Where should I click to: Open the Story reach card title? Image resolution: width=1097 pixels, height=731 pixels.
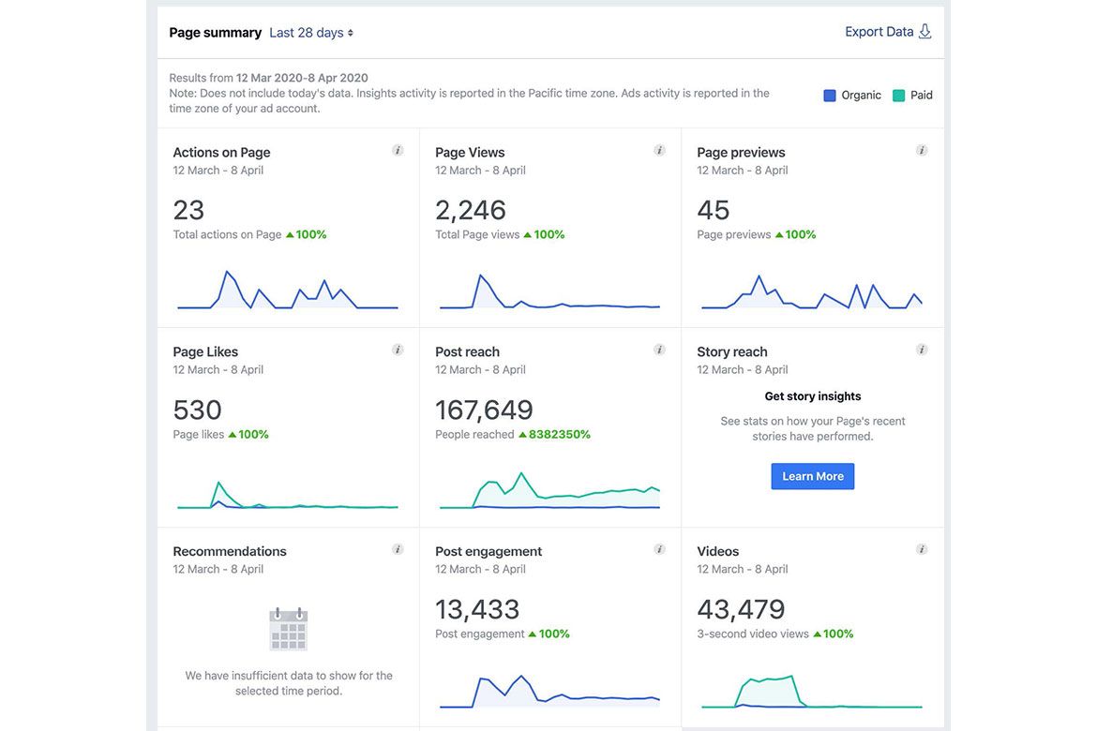click(731, 351)
